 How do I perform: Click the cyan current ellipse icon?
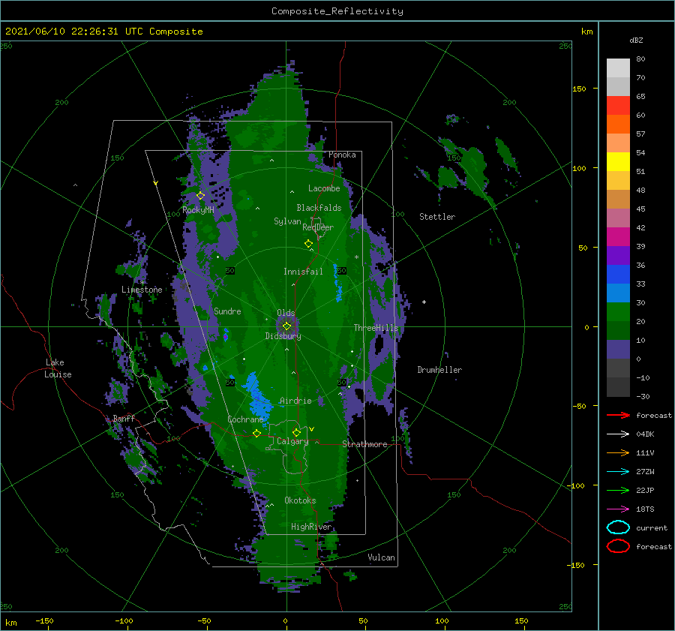pyautogui.click(x=618, y=527)
